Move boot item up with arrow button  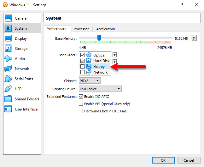(x=115, y=55)
